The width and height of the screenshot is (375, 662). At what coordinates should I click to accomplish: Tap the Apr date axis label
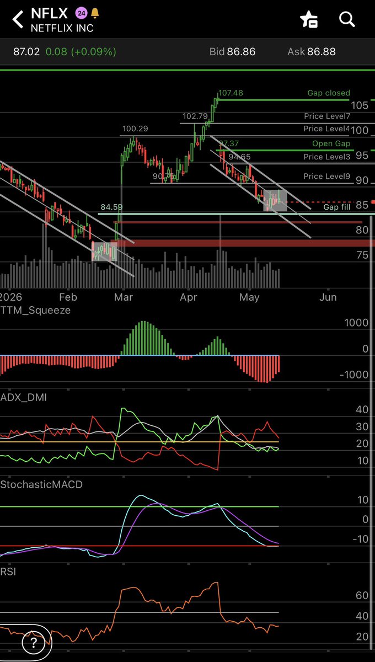(x=189, y=297)
